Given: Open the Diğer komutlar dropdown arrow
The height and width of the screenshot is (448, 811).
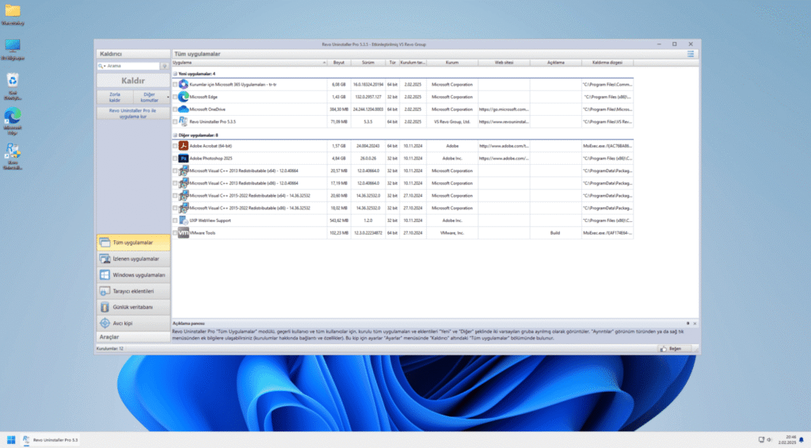Looking at the screenshot, I should (x=168, y=97).
